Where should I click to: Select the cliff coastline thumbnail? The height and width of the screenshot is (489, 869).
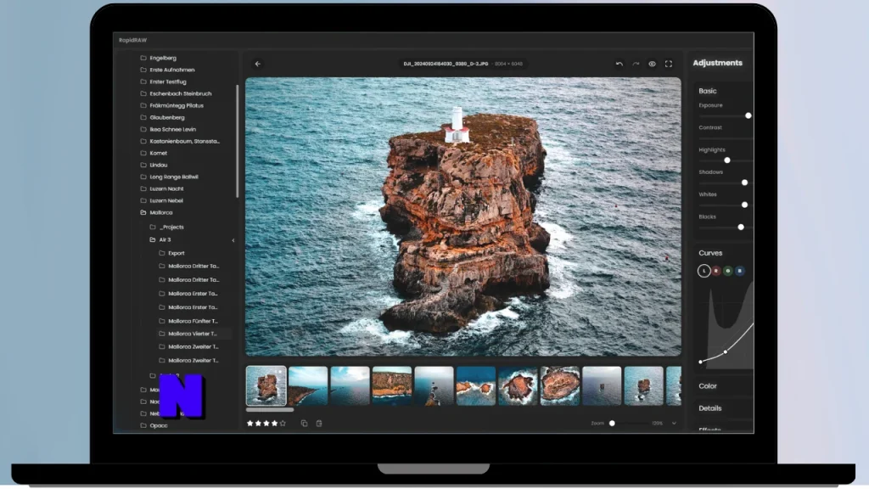[392, 385]
